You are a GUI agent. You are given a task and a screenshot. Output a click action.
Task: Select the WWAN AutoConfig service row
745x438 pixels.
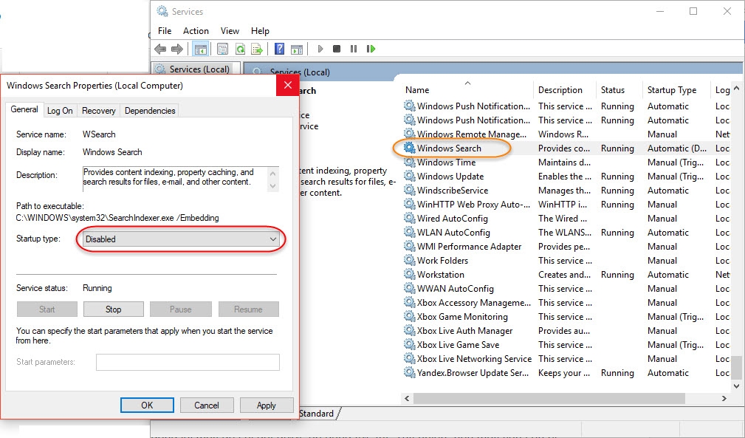pyautogui.click(x=566, y=288)
